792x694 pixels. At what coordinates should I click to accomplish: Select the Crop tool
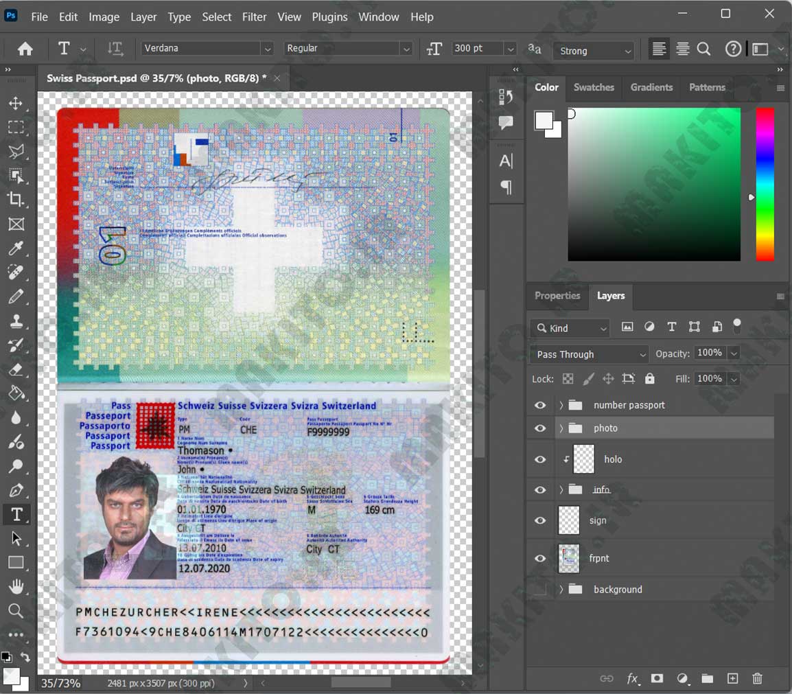click(16, 199)
